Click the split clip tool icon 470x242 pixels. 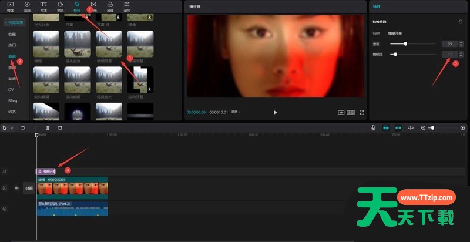tap(48, 127)
